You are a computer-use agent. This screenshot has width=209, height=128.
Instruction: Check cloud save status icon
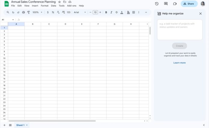70,2
